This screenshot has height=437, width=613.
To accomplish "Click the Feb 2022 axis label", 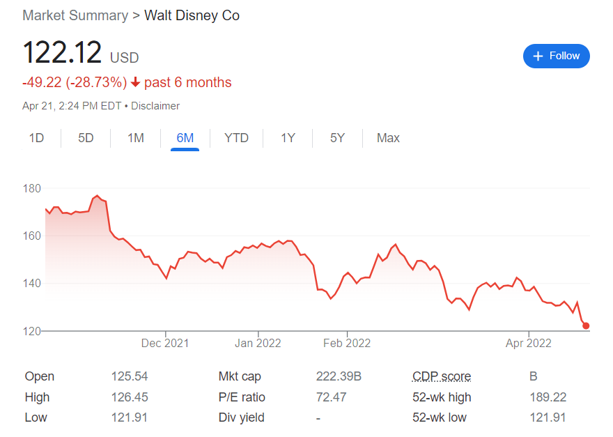I will [347, 343].
